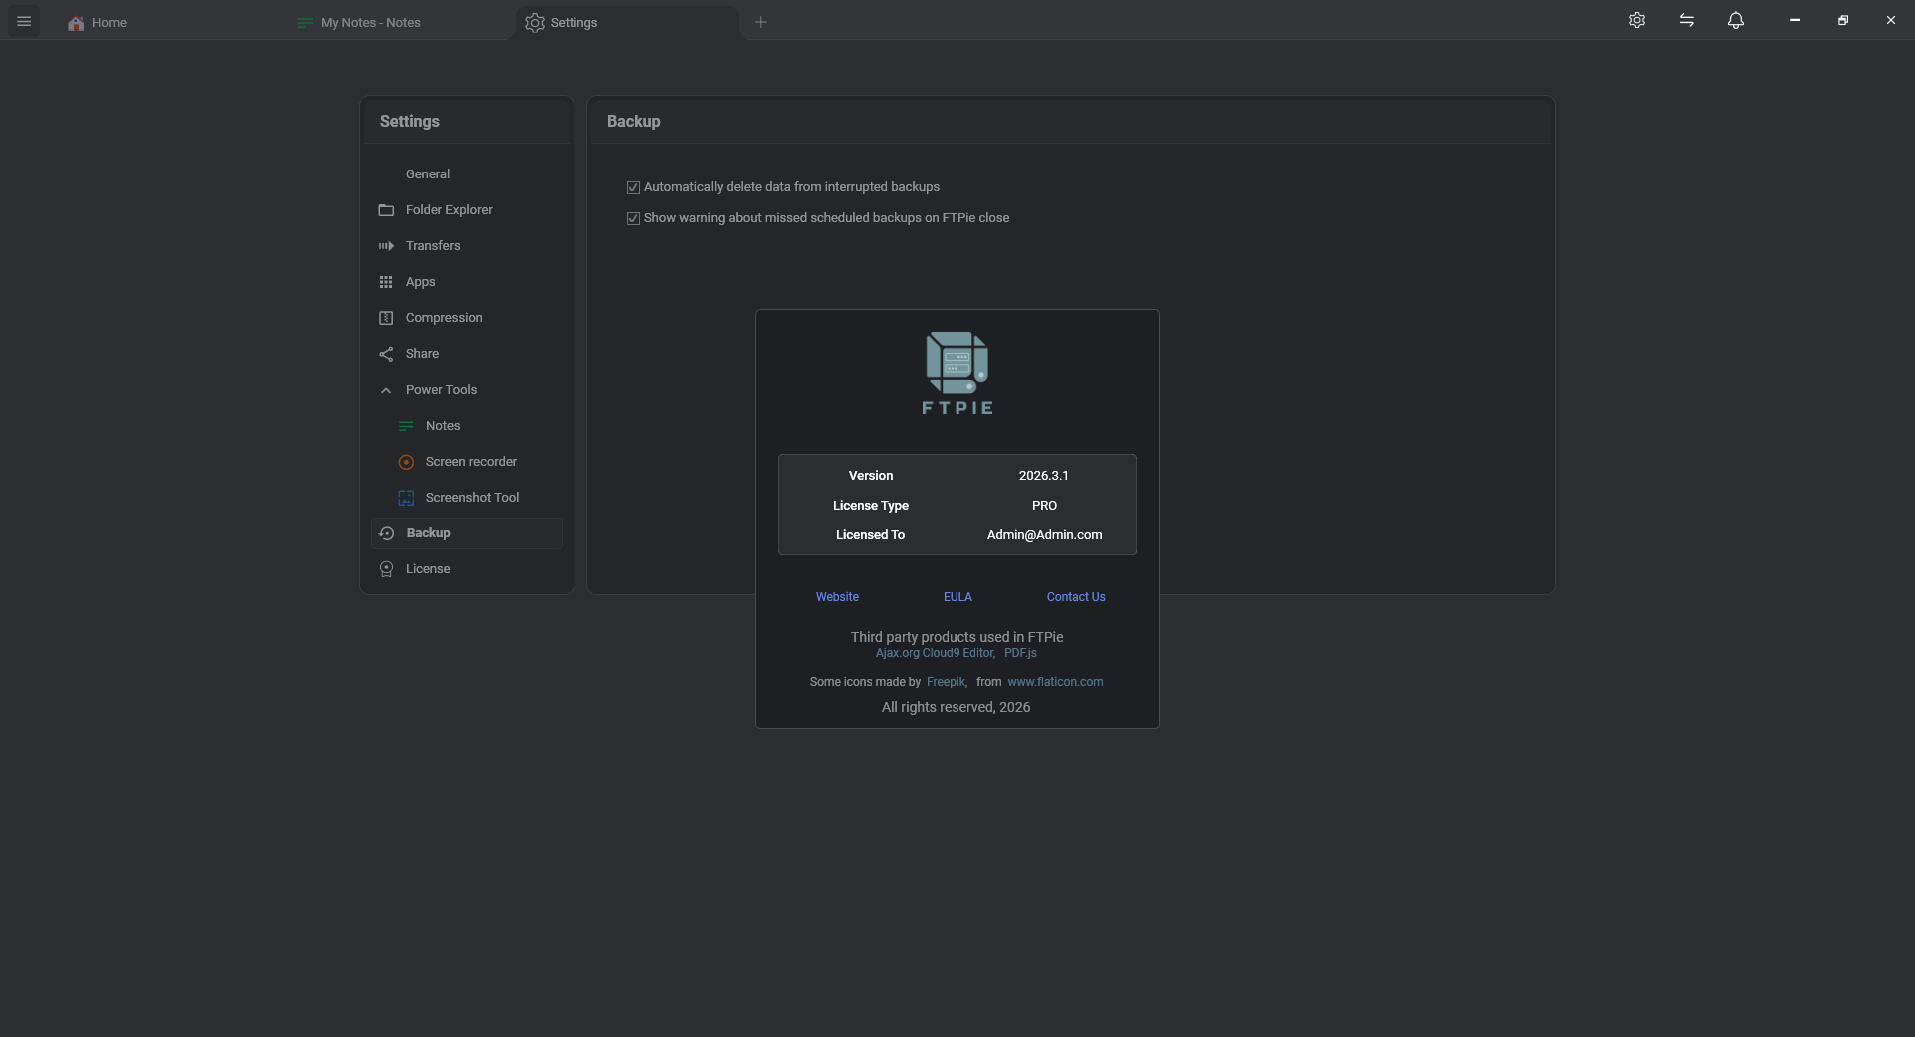The width and height of the screenshot is (1915, 1037).
Task: Click 'Third party products used in FTPie' text
Action: 957,637
